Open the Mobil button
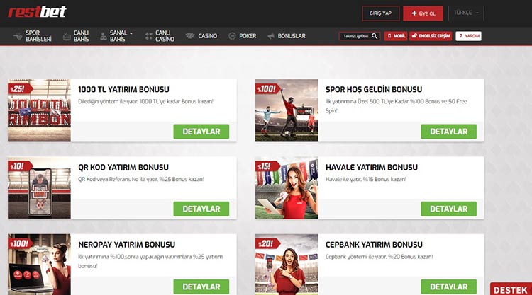Image resolution: width=532 pixels, height=295 pixels. coord(395,36)
